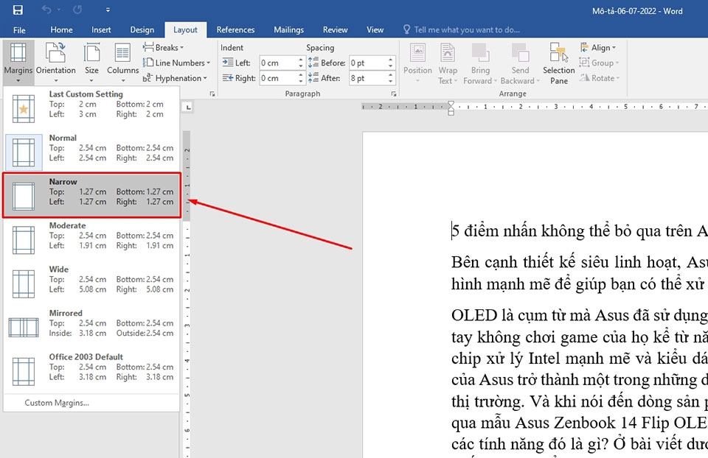
Task: Open the Columns menu
Action: click(122, 62)
